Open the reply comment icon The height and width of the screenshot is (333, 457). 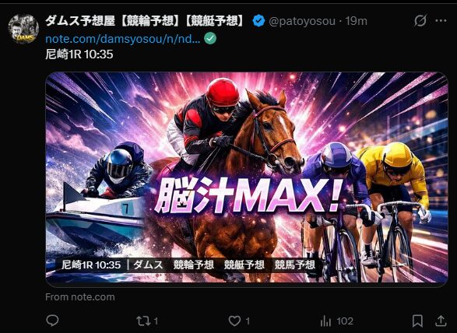(x=52, y=321)
